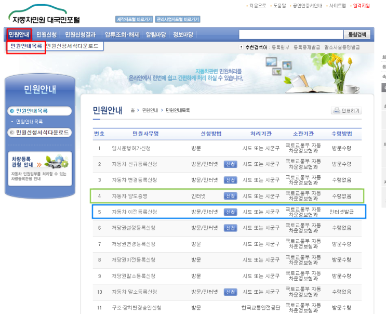Click 신청 button for 자동차 말소등록신청
Image resolution: width=386 pixels, height=314 pixels.
[230, 292]
